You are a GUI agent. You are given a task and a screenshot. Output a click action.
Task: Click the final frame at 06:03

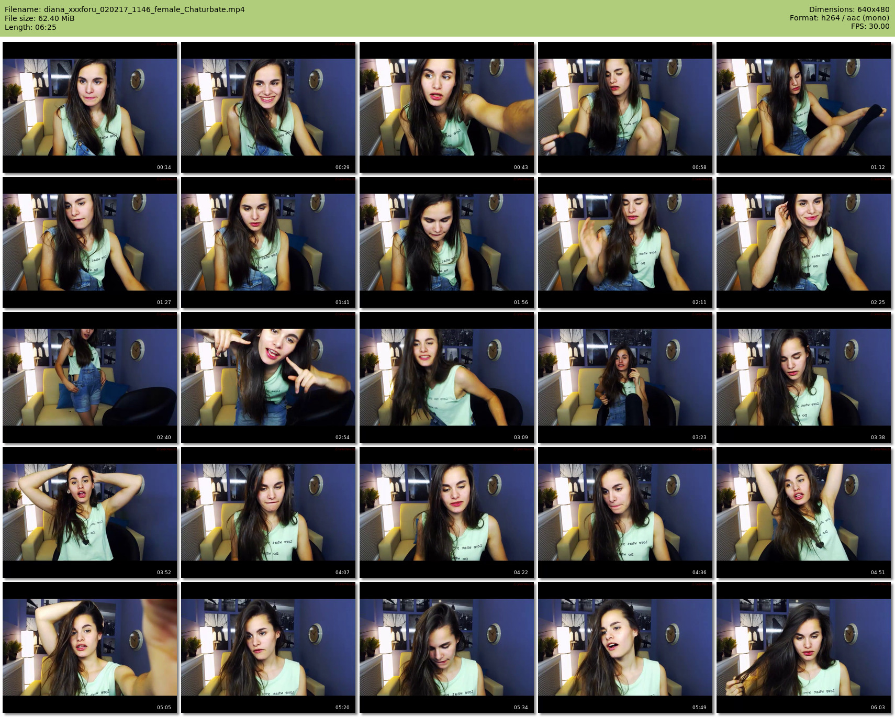pyautogui.click(x=803, y=647)
